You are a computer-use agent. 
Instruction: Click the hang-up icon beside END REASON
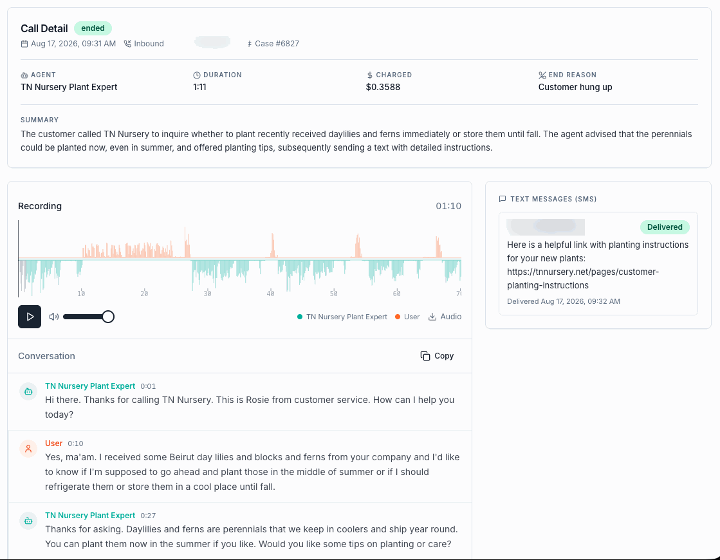[542, 75]
